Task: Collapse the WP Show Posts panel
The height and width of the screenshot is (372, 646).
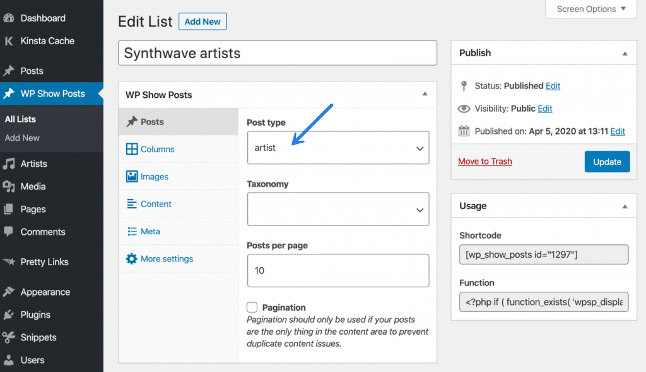Action: (425, 94)
